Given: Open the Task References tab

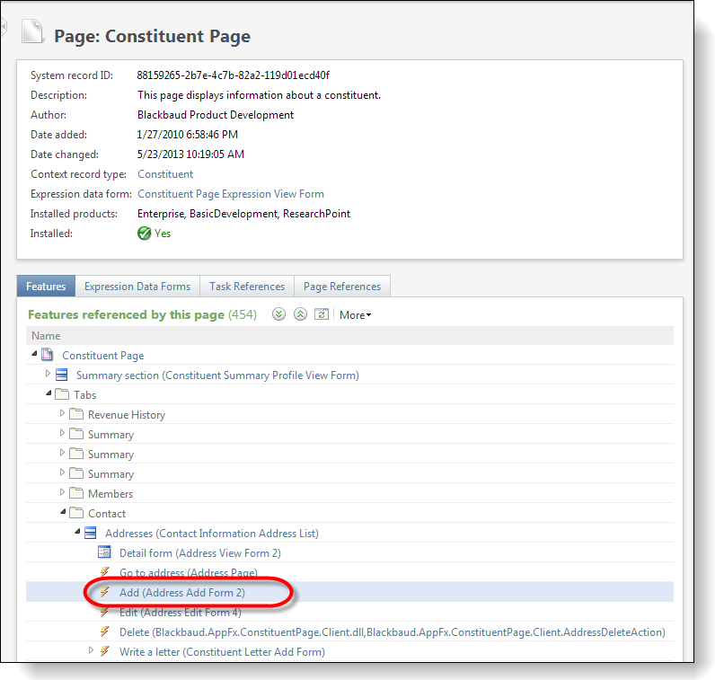Looking at the screenshot, I should pyautogui.click(x=247, y=287).
